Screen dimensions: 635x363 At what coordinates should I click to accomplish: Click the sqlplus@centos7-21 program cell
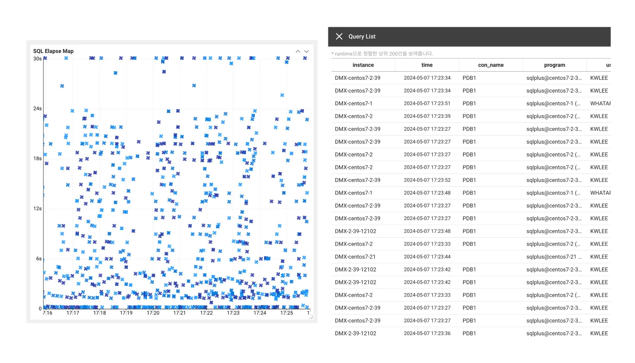click(554, 257)
